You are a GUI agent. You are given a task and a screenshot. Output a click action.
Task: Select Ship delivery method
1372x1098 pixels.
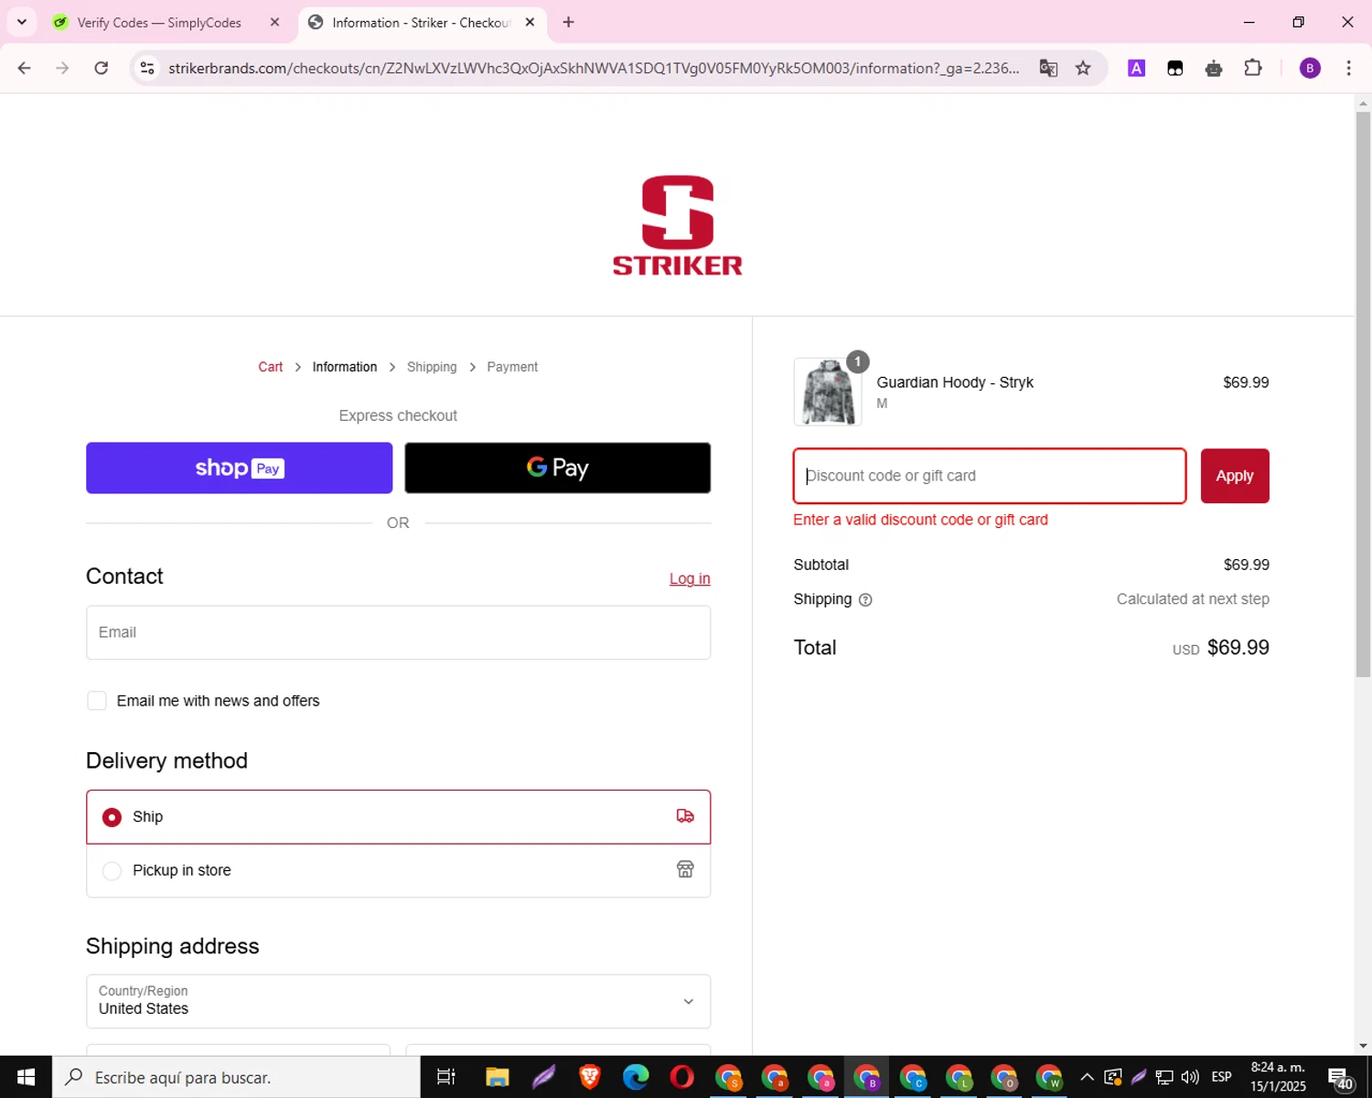click(x=398, y=817)
